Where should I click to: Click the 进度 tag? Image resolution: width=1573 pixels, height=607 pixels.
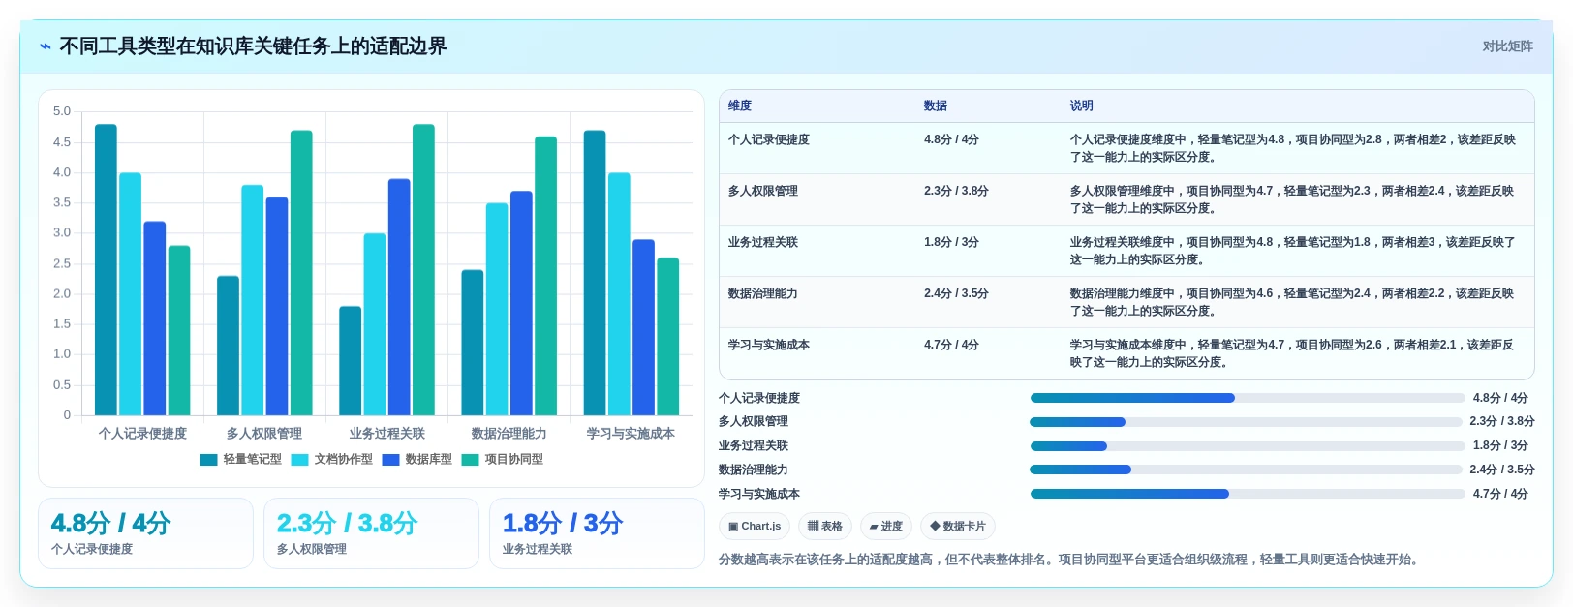pyautogui.click(x=886, y=527)
